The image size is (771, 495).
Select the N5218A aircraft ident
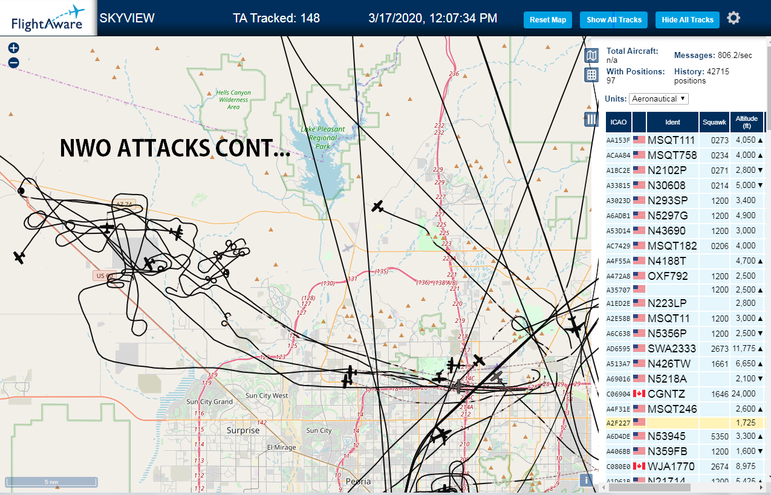pos(667,379)
